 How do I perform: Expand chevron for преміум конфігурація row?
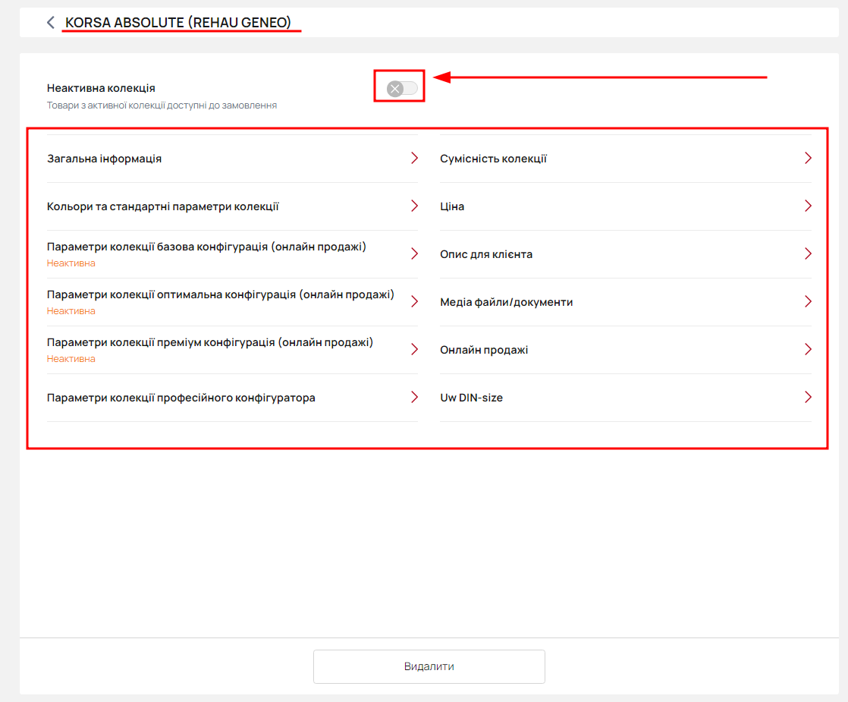[x=414, y=350]
